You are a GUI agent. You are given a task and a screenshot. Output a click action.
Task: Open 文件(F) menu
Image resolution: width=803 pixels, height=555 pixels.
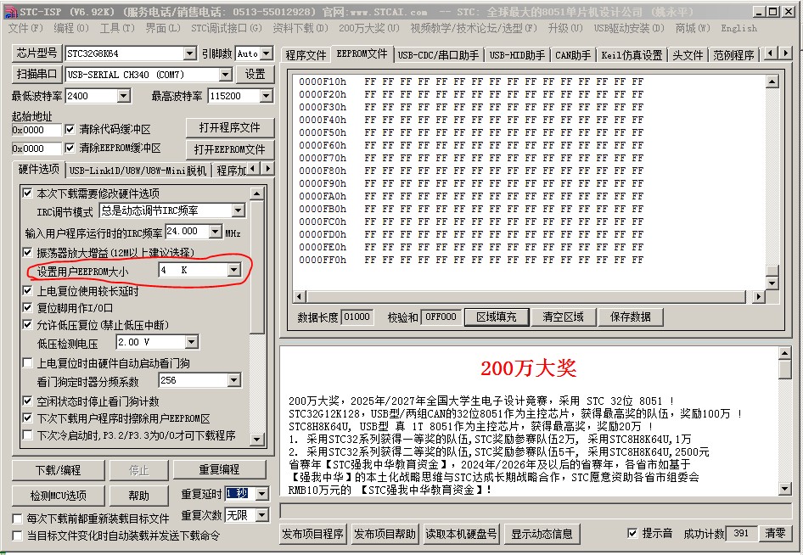(x=25, y=28)
